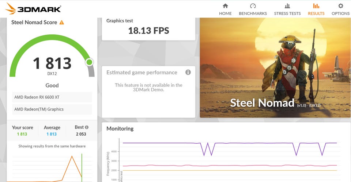Click the 3DMark logo
The width and height of the screenshot is (351, 182).
(33, 8)
